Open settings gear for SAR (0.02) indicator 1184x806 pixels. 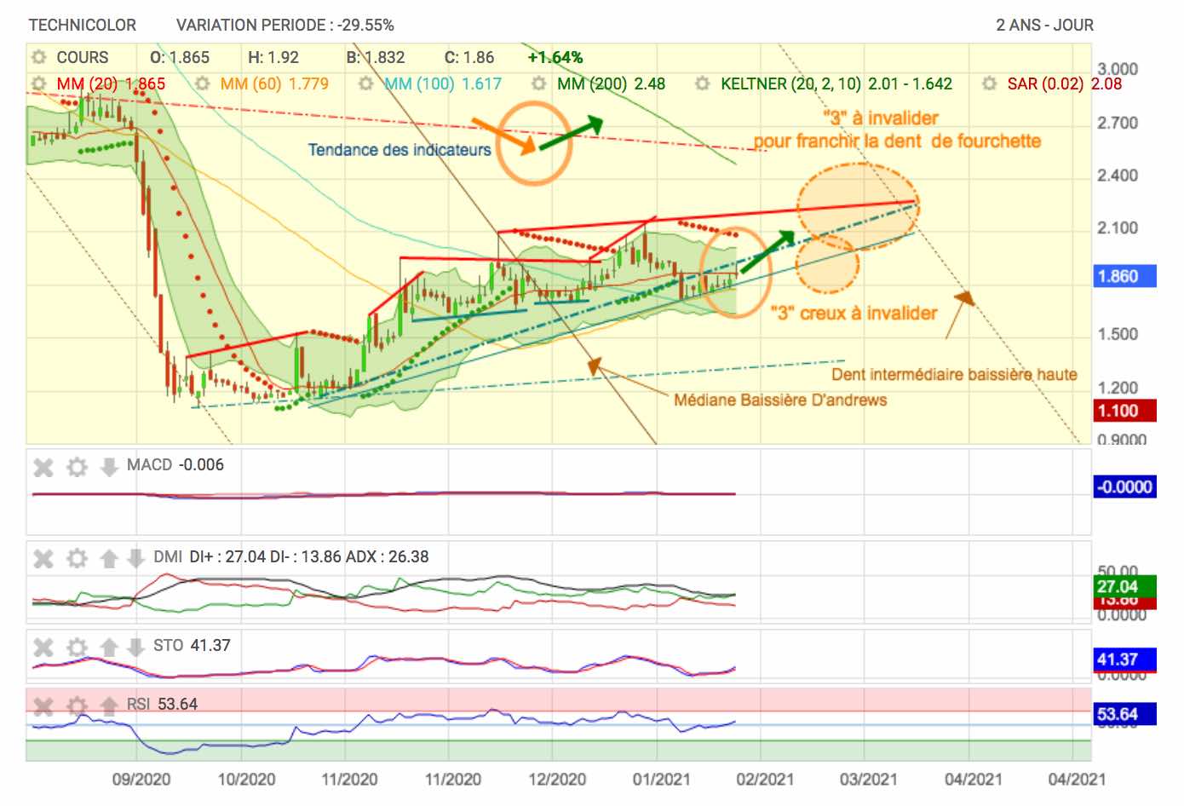coord(989,84)
